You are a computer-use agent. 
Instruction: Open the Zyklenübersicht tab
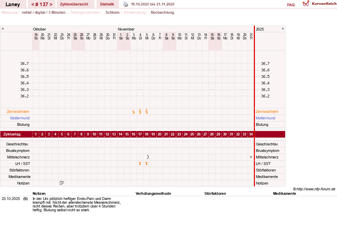[x=74, y=4]
